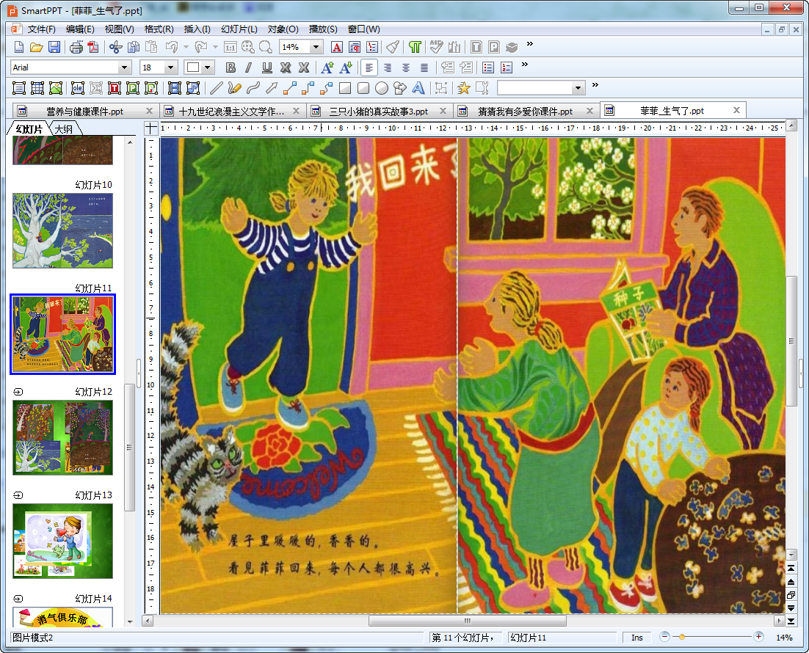The image size is (809, 653).
Task: Align text left
Action: point(369,68)
